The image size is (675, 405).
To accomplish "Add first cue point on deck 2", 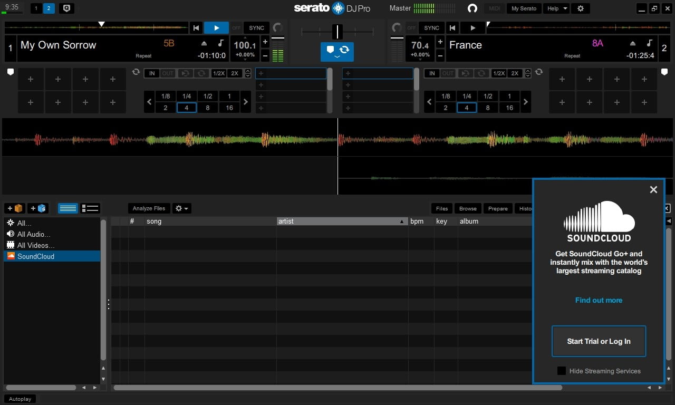I will (x=562, y=79).
